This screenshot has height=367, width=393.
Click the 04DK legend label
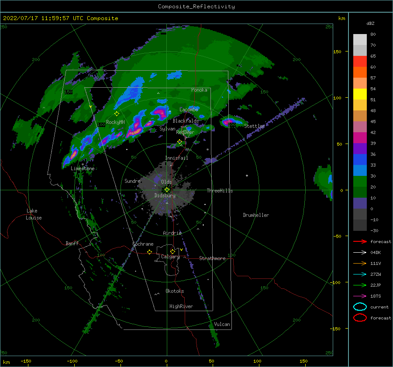coord(376,253)
